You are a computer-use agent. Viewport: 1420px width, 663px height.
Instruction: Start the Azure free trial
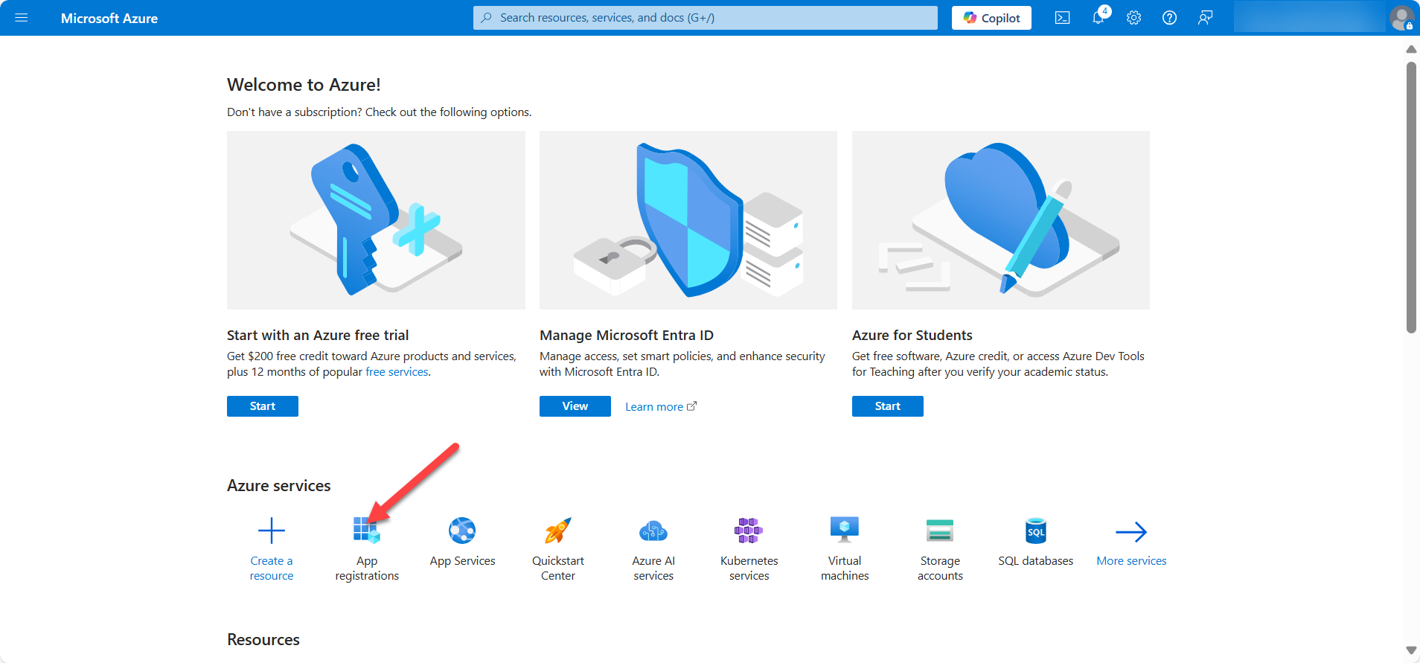point(262,406)
